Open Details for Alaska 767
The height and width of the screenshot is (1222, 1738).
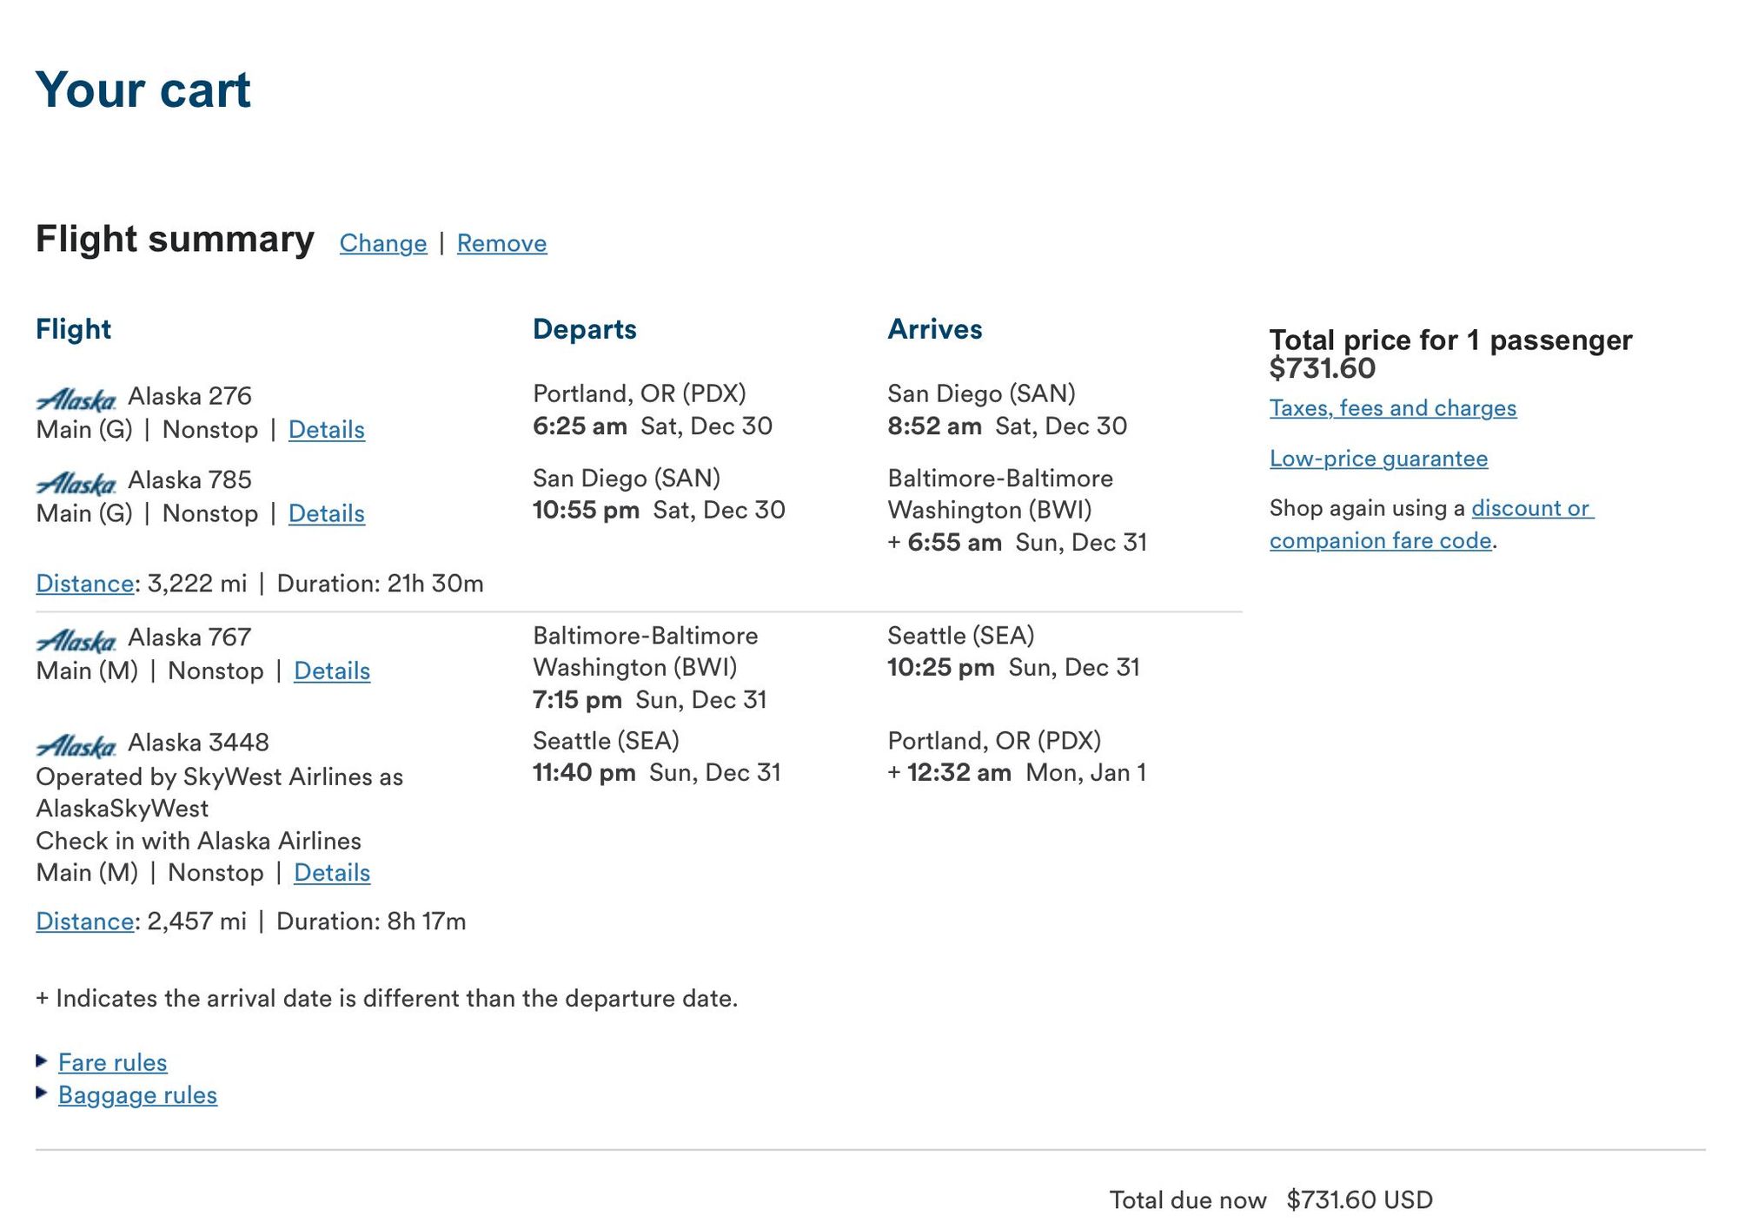click(x=332, y=671)
